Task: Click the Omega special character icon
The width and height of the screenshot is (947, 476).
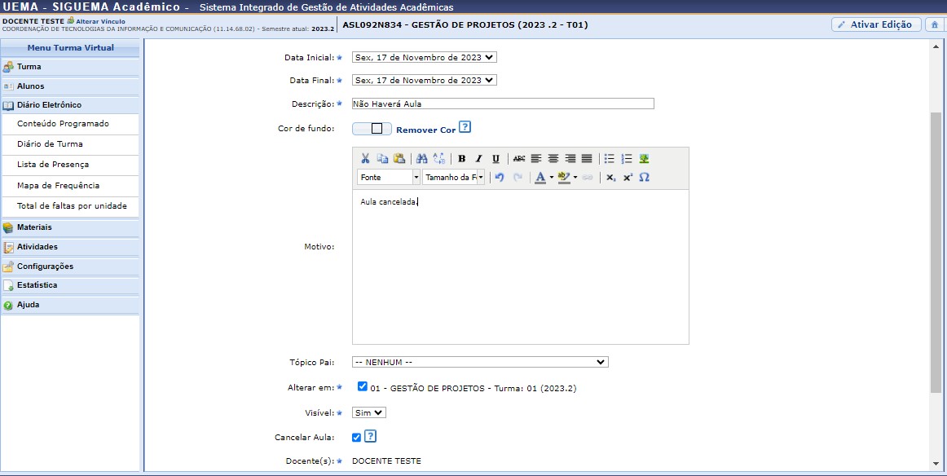Action: point(644,178)
